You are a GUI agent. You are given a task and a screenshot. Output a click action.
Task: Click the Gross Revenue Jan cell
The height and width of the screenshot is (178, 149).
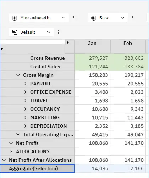(x=93, y=58)
